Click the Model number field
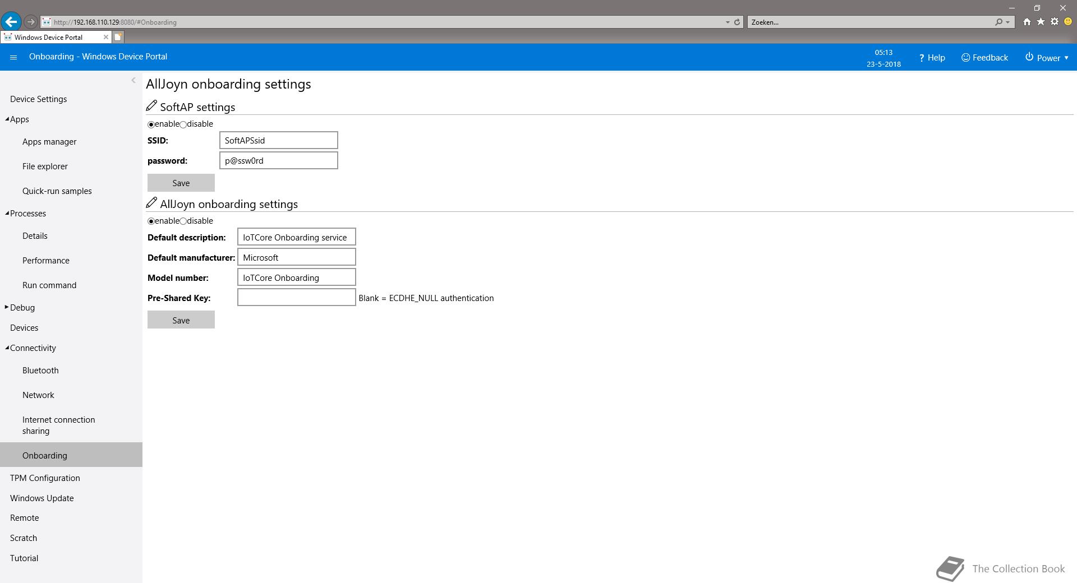This screenshot has width=1077, height=583. click(297, 277)
